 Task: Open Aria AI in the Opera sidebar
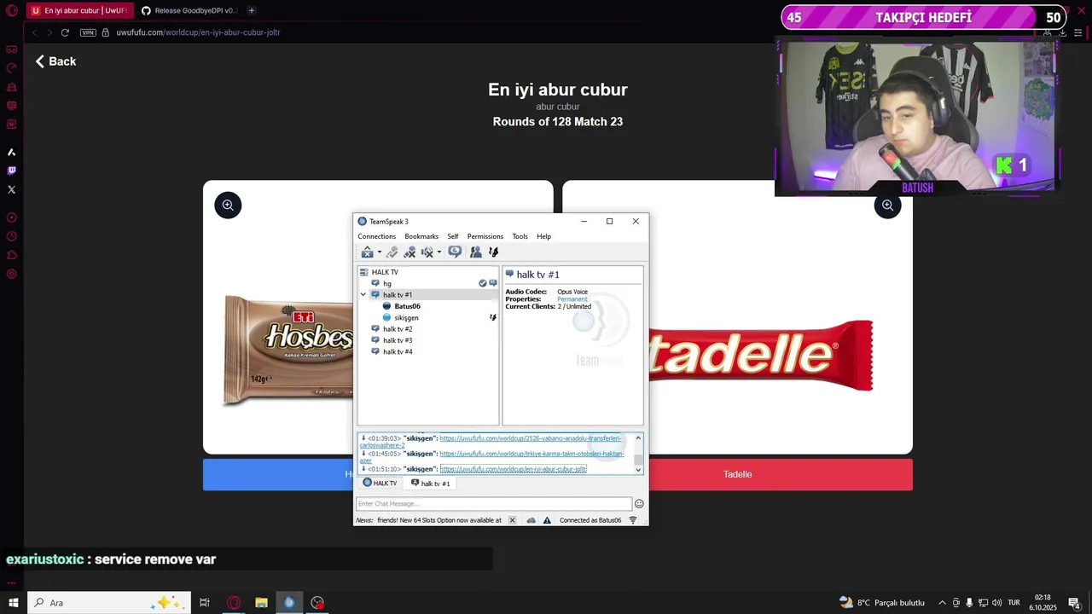[x=11, y=152]
